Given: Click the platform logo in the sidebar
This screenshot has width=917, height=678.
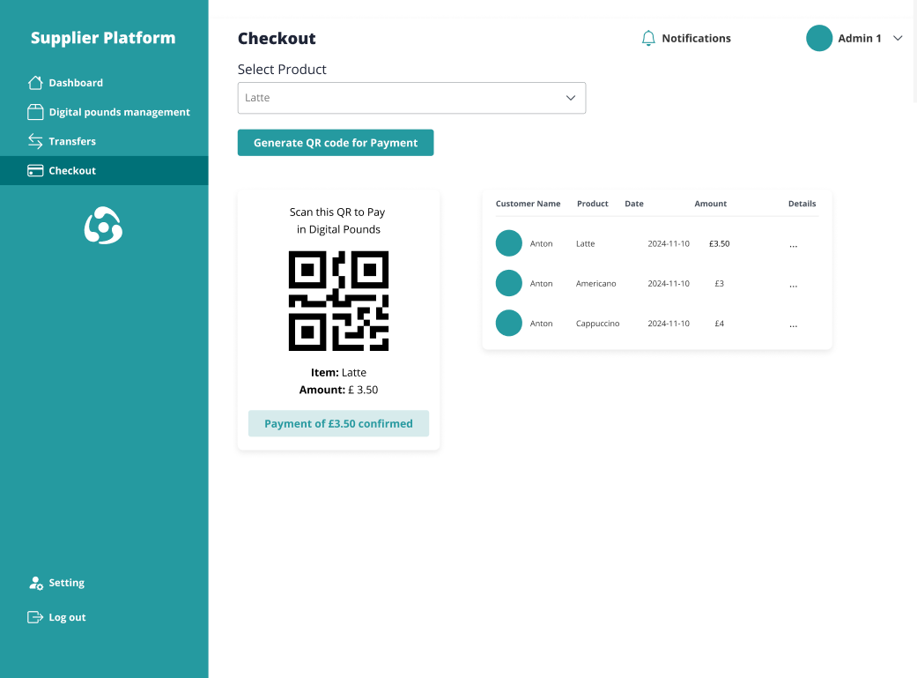Looking at the screenshot, I should tap(104, 226).
